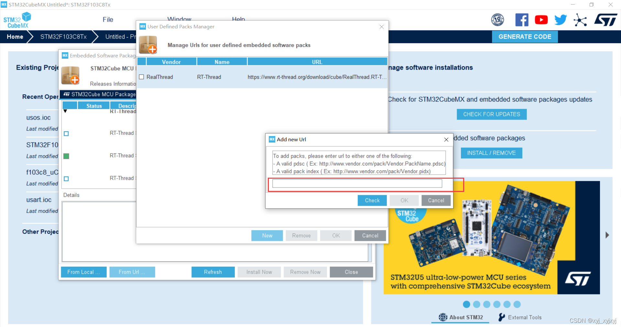
Task: Click the GENERATE CODE button
Action: (525, 36)
